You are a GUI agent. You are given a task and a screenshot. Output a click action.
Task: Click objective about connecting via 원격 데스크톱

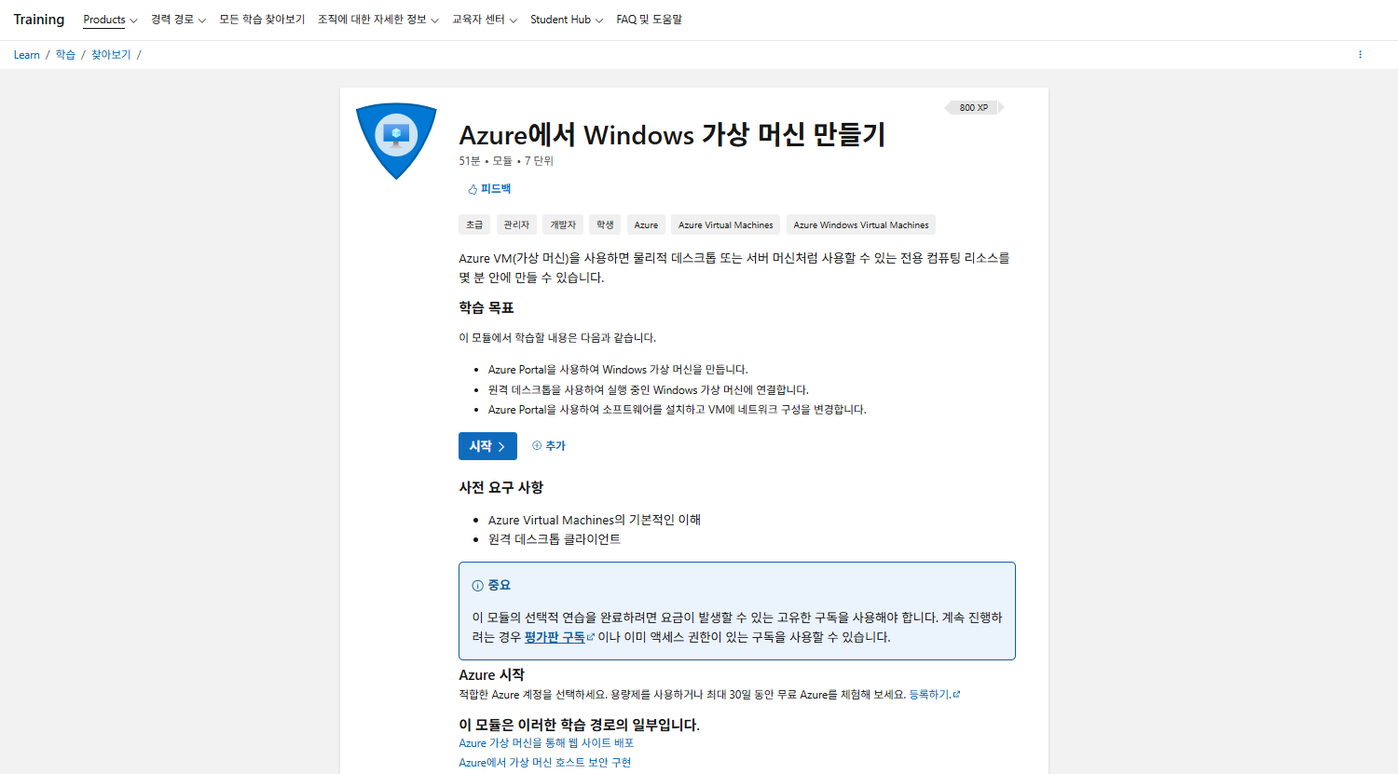click(x=649, y=390)
